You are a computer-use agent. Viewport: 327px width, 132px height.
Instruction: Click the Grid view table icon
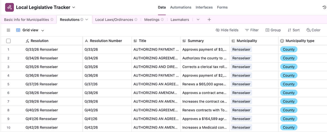18,30
